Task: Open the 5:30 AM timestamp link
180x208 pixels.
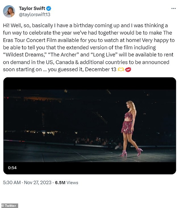Action: click(12, 182)
